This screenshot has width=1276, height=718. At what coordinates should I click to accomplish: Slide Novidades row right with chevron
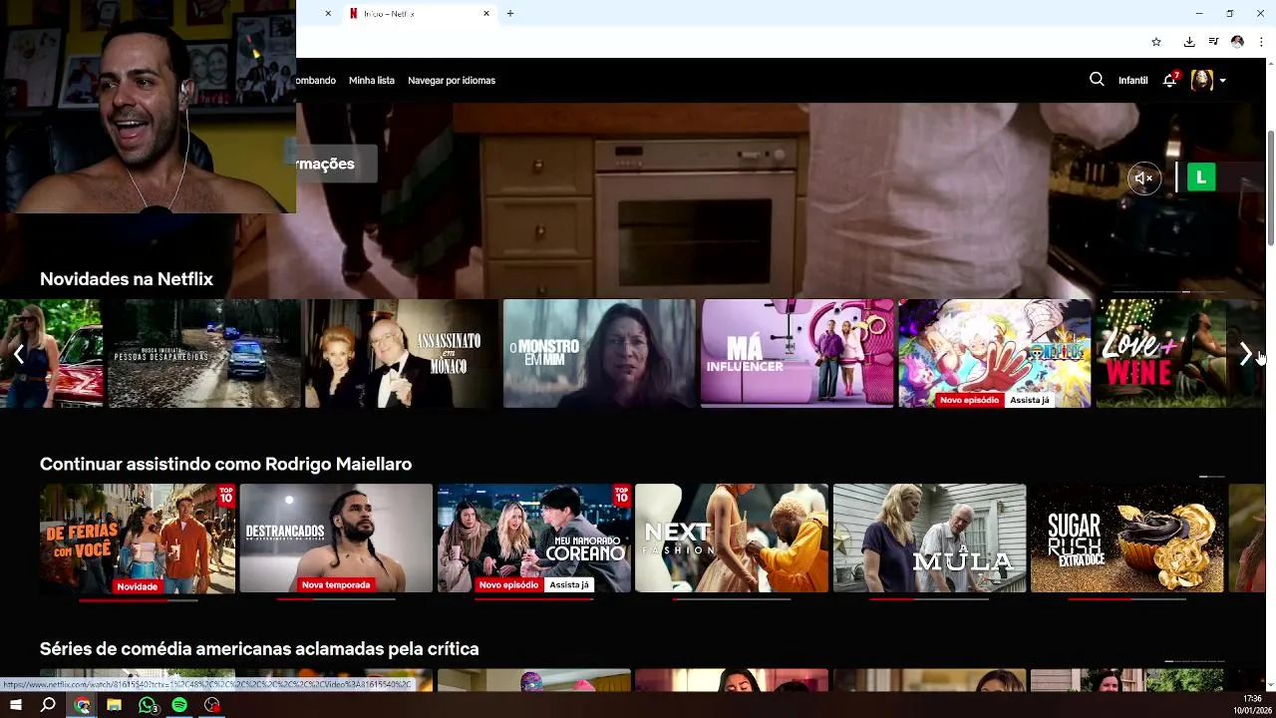(1246, 354)
